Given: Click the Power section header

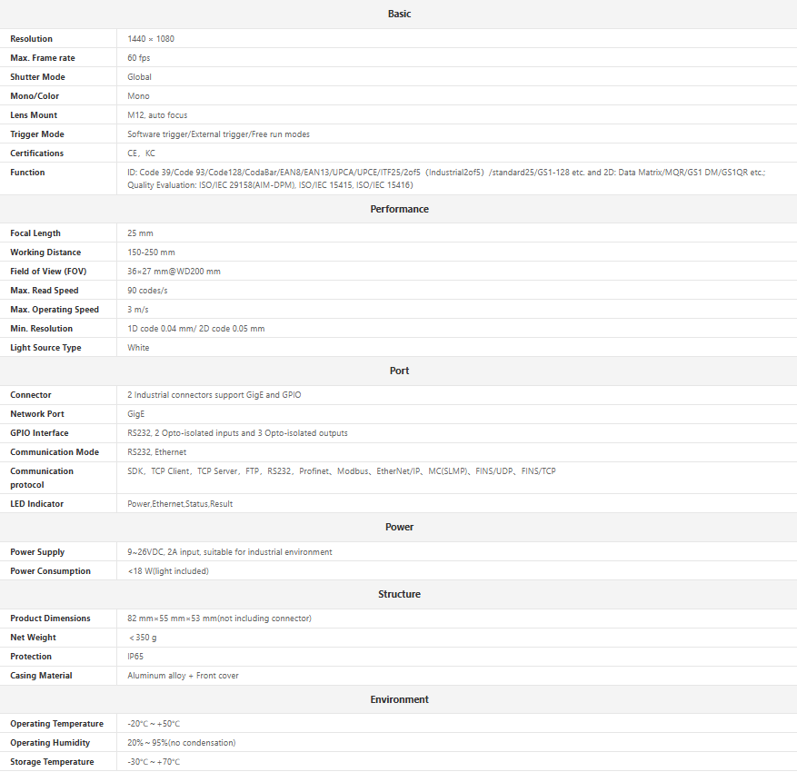Looking at the screenshot, I should click(x=399, y=527).
